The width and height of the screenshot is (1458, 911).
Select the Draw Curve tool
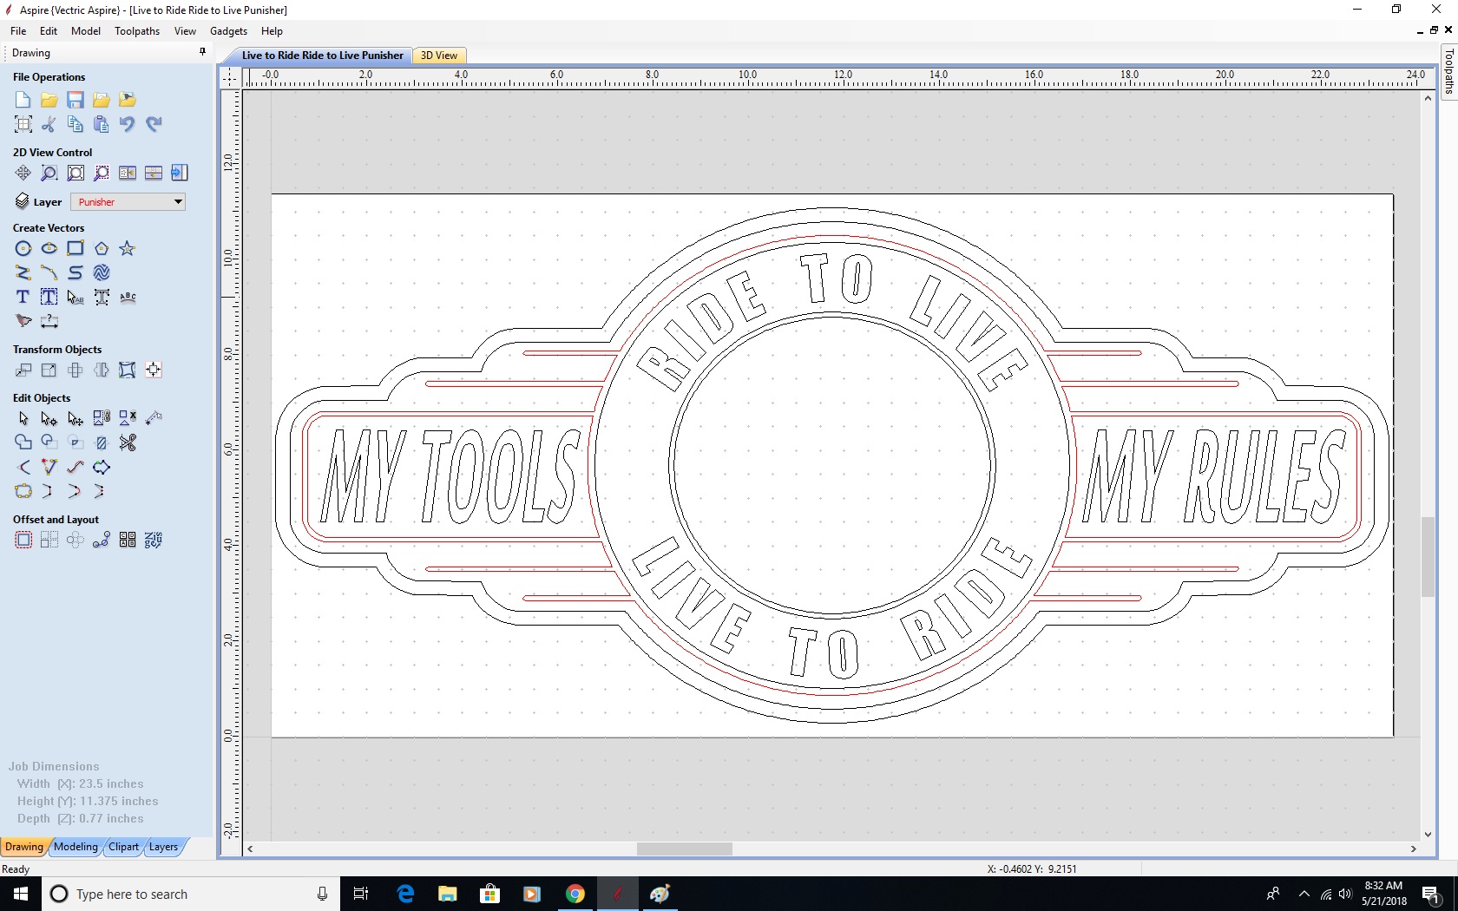[76, 272]
